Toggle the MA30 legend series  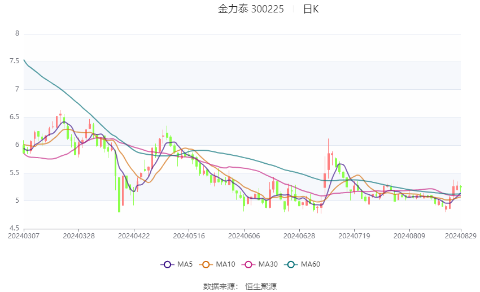[260, 264]
